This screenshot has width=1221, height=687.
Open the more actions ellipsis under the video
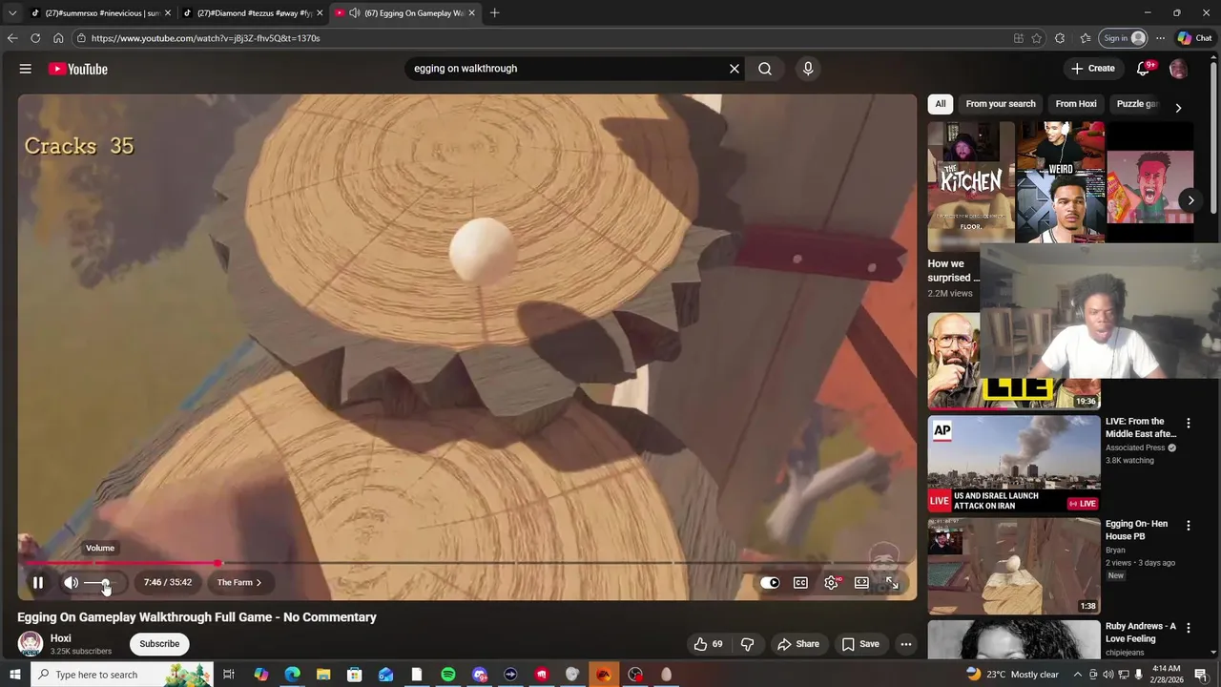pyautogui.click(x=906, y=644)
